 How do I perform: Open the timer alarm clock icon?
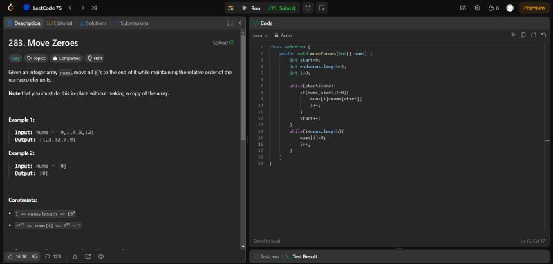point(308,8)
